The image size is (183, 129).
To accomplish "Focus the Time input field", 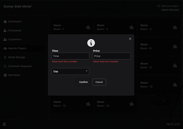I will [70, 56].
